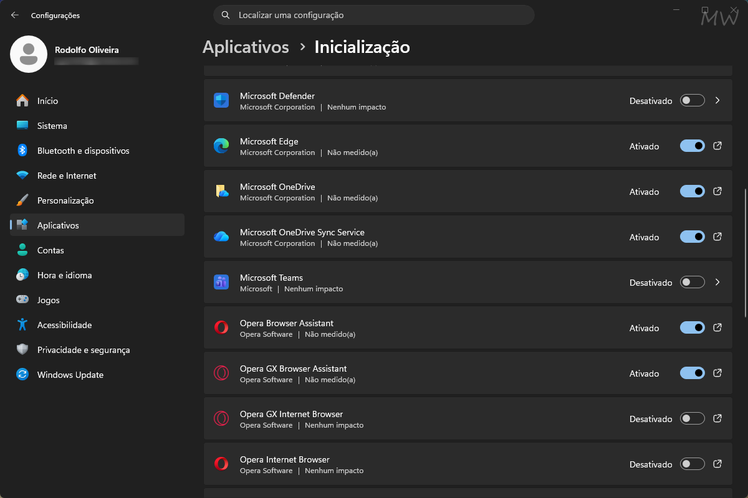Open external link for Opera Browser Assistant
The image size is (748, 498).
pos(717,327)
